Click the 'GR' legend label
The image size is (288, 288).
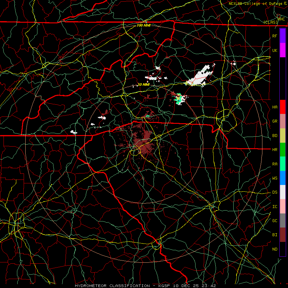(275, 121)
